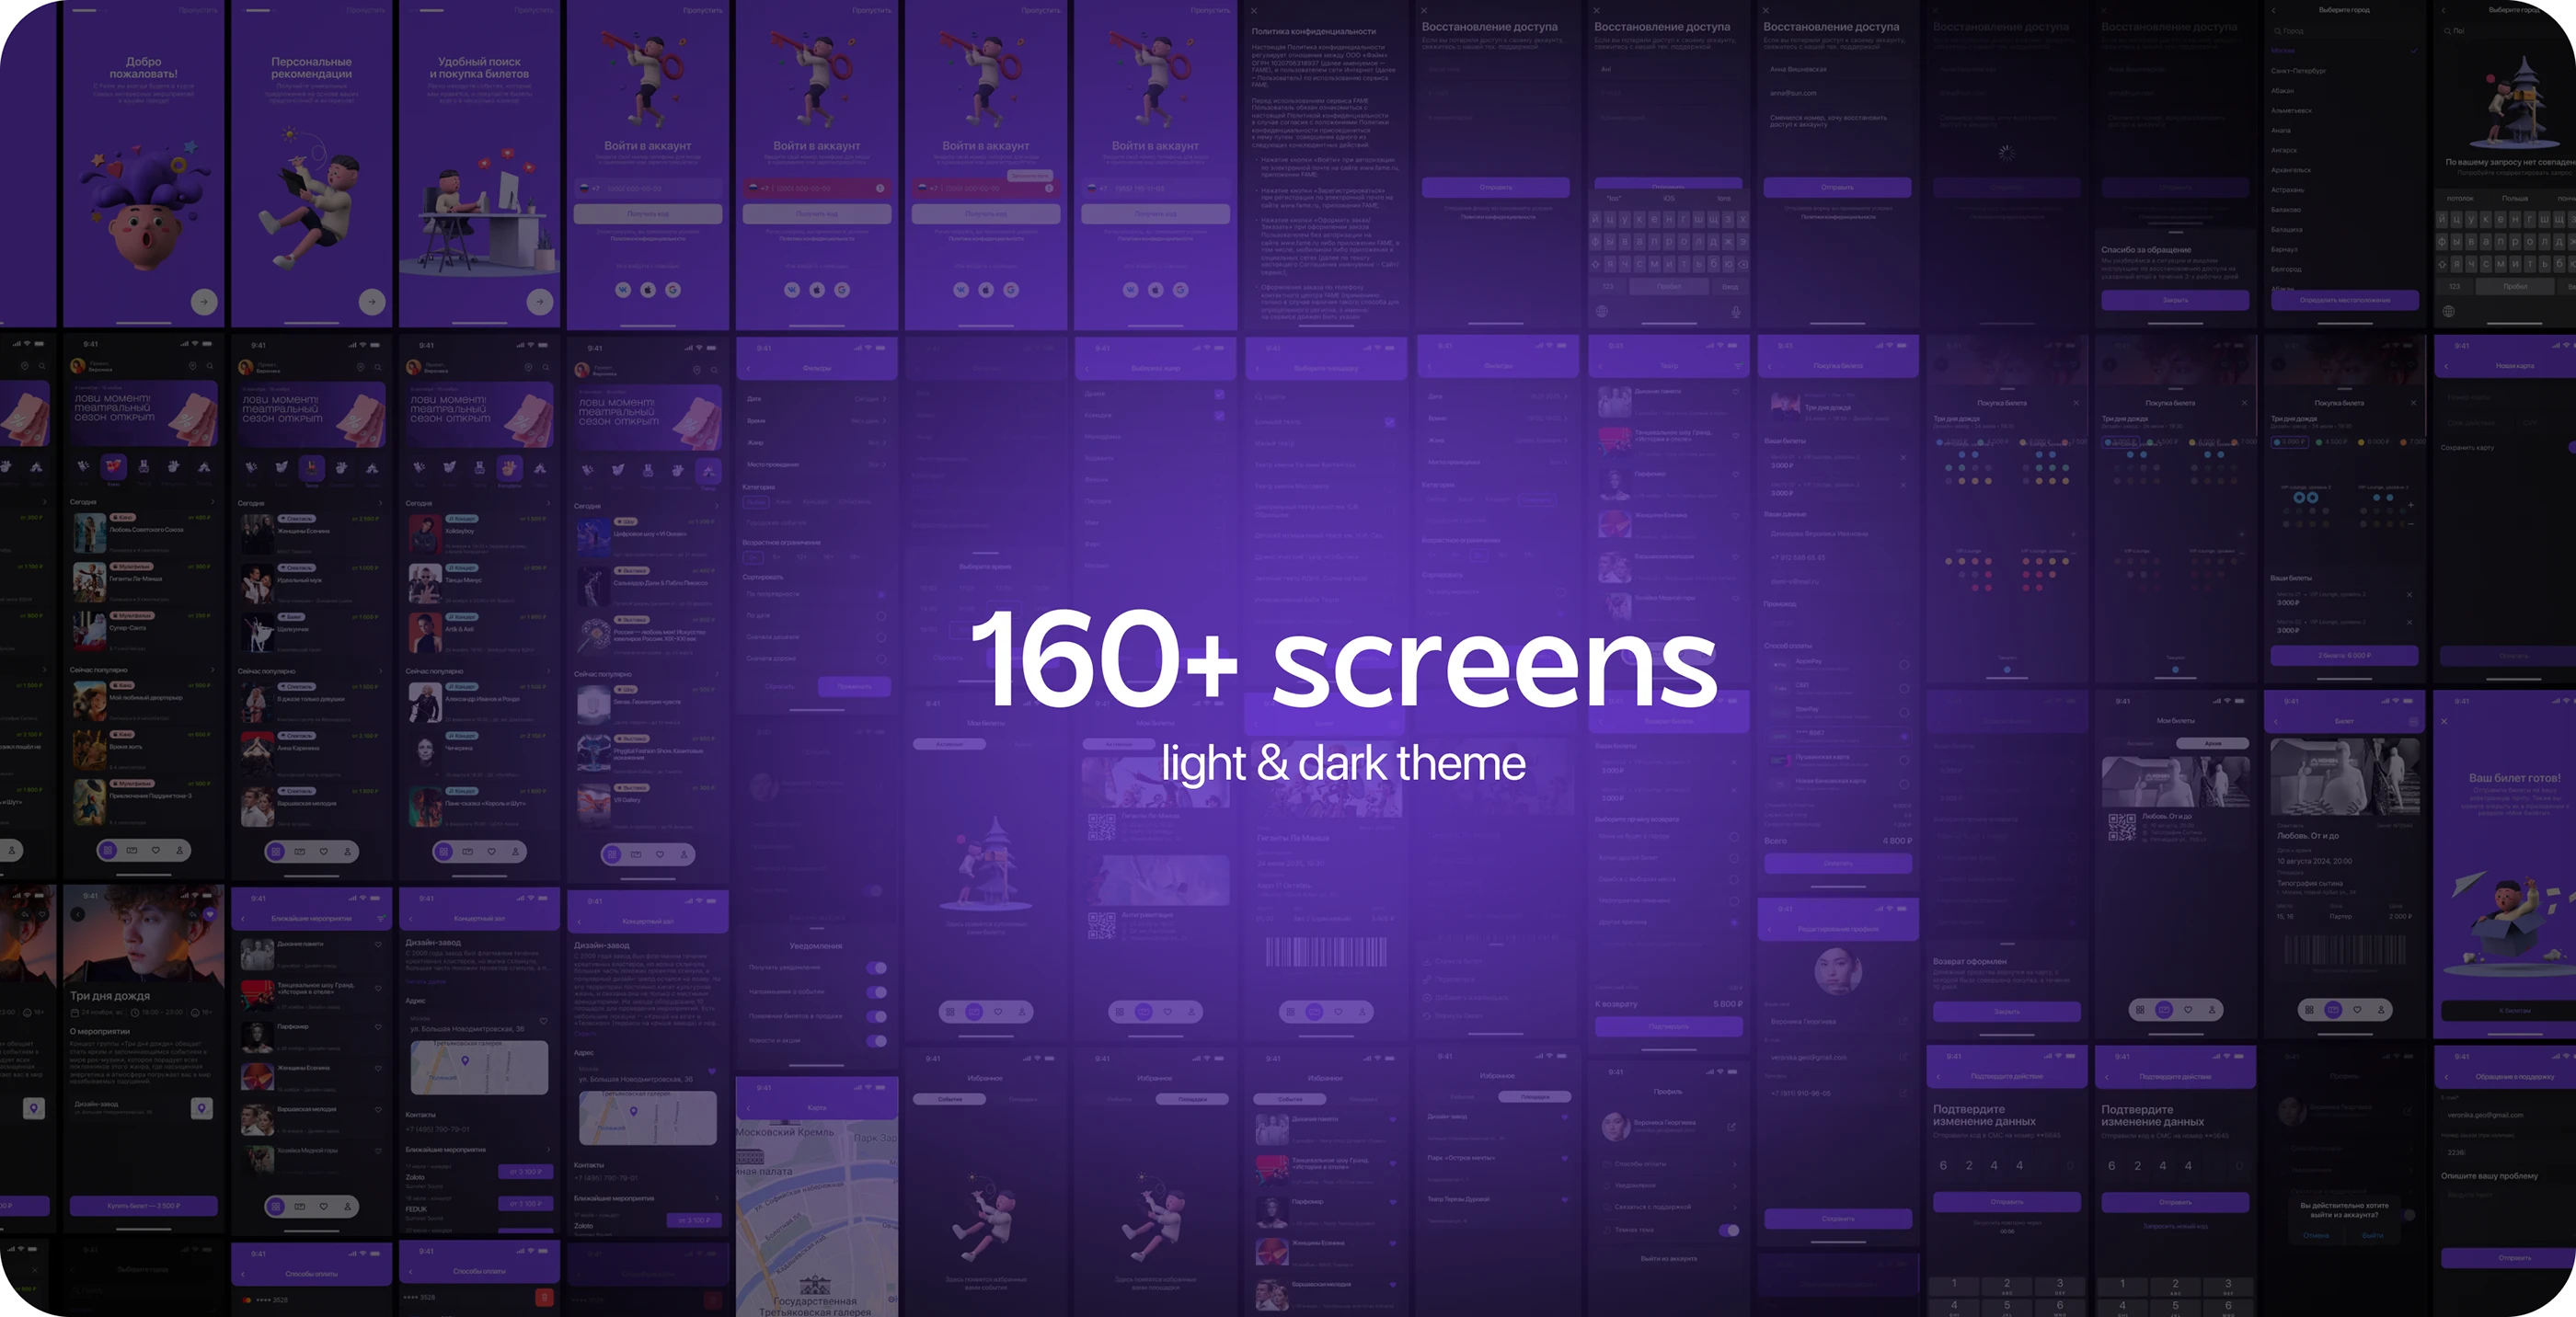The image size is (2576, 1317).
Task: Tap Пропустить link on Добро пожаловать screen
Action: 198,10
